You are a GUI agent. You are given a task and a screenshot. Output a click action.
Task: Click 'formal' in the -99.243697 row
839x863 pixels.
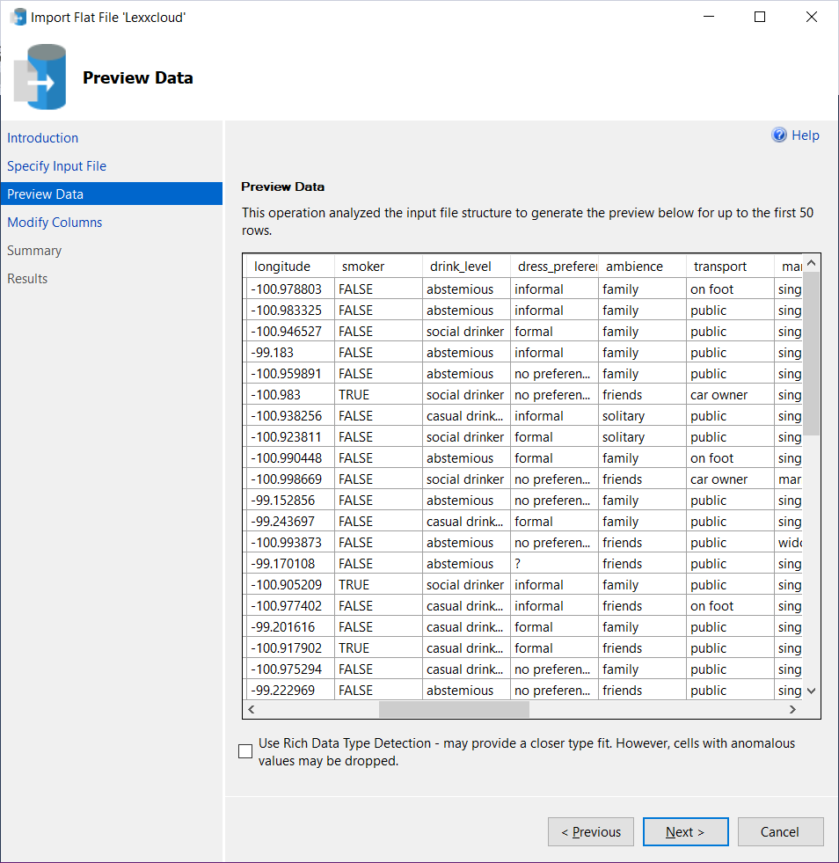pos(555,521)
